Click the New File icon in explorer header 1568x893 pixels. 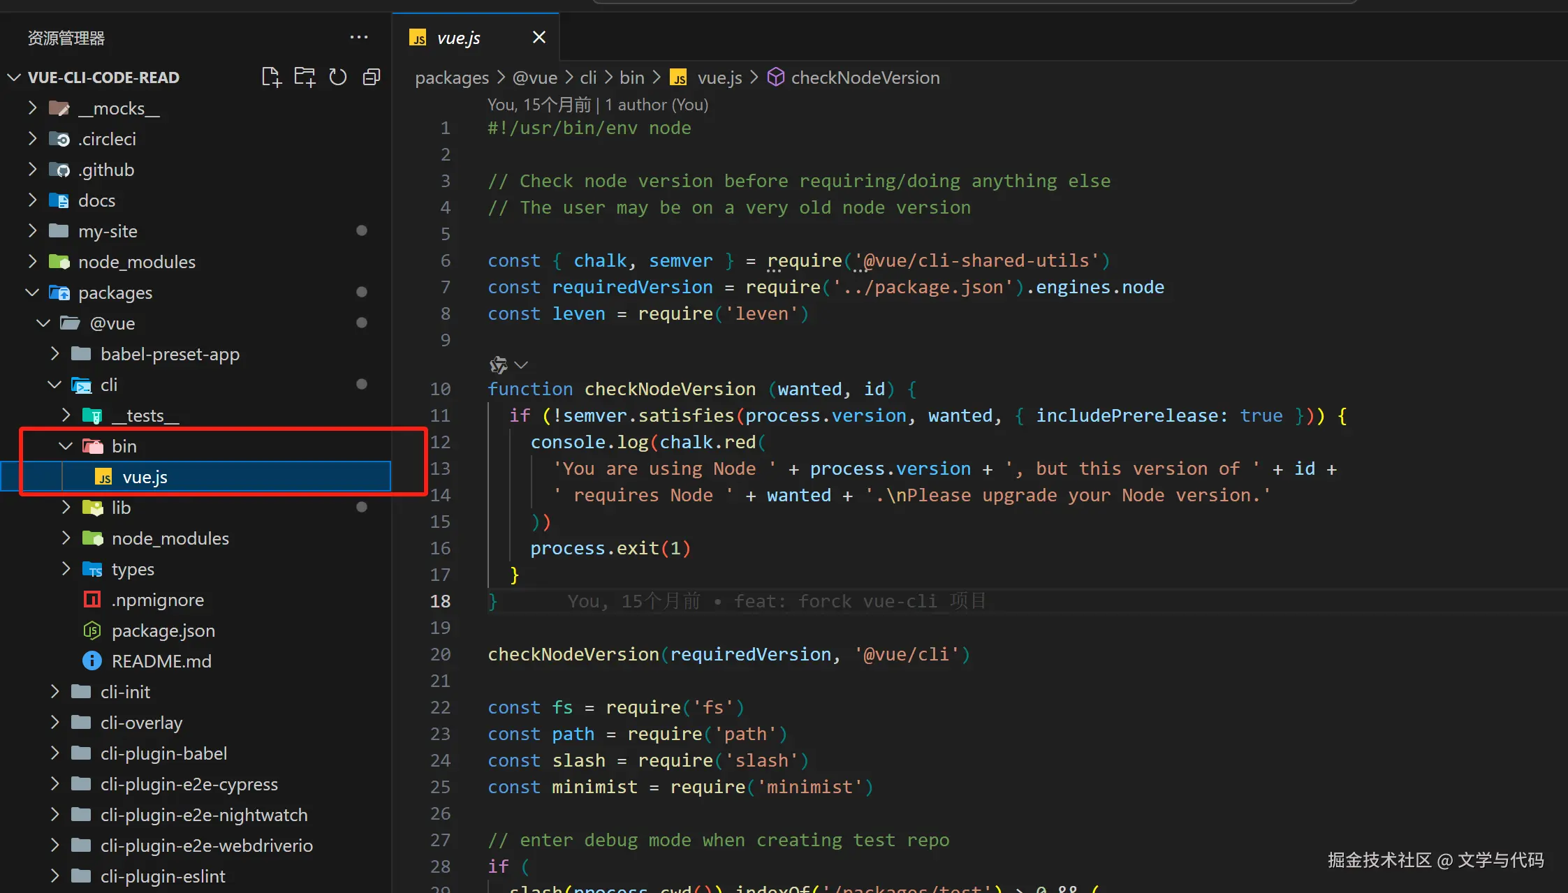tap(271, 77)
